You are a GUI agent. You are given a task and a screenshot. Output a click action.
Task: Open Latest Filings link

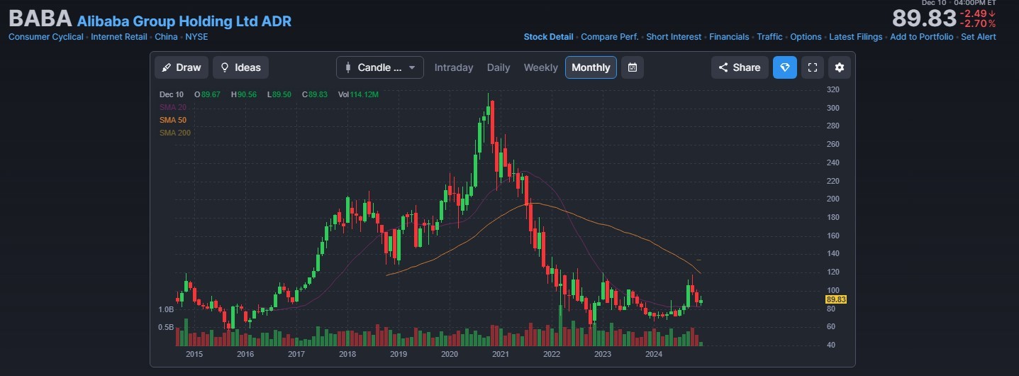tap(856, 37)
